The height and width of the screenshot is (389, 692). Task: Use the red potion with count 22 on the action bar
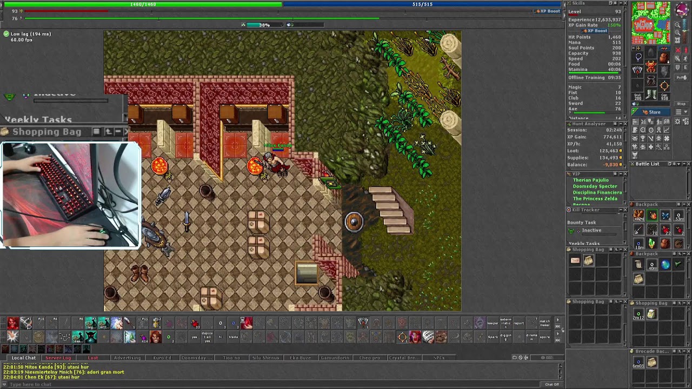pyautogui.click(x=195, y=324)
